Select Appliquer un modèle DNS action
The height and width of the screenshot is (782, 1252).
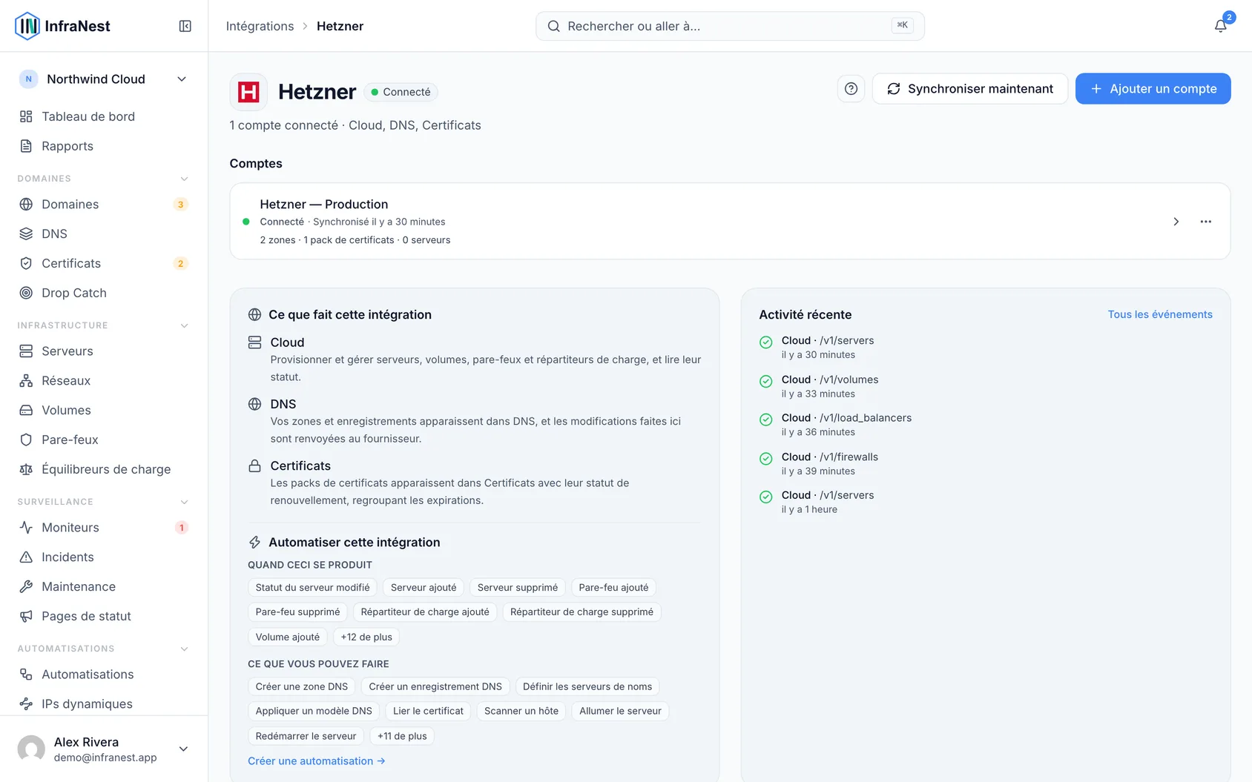[314, 712]
